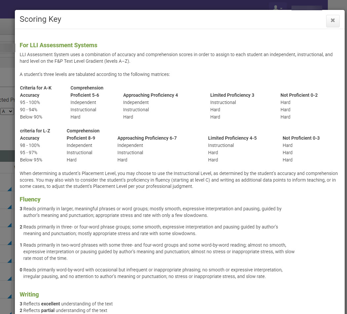This screenshot has height=314, width=347.
Task: Click 'Independent' in the Criteria for A-K matrix
Action: click(83, 102)
